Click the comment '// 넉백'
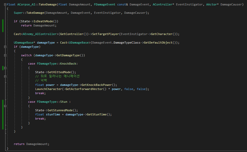 41,80
